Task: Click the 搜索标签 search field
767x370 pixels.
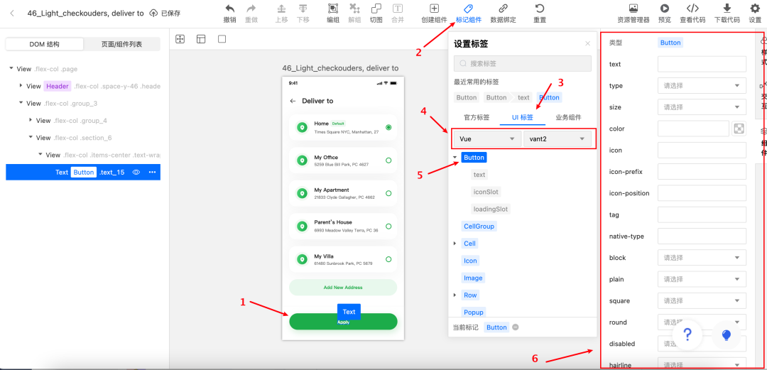Action: click(523, 64)
